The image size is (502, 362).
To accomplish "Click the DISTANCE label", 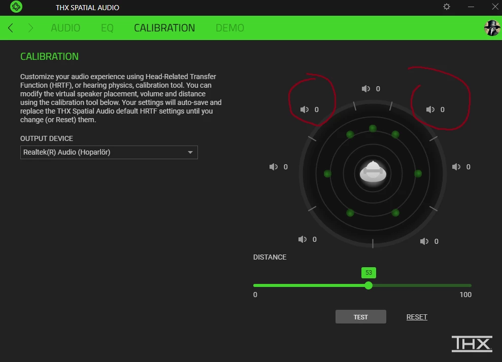I will 270,257.
